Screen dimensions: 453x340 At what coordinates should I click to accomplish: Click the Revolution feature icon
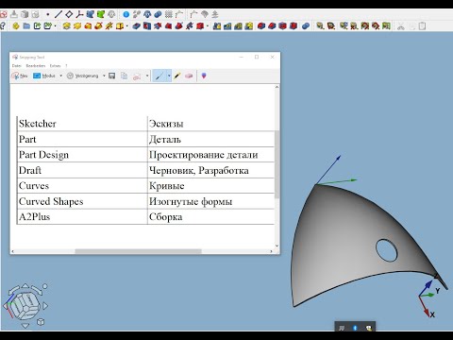point(77,26)
